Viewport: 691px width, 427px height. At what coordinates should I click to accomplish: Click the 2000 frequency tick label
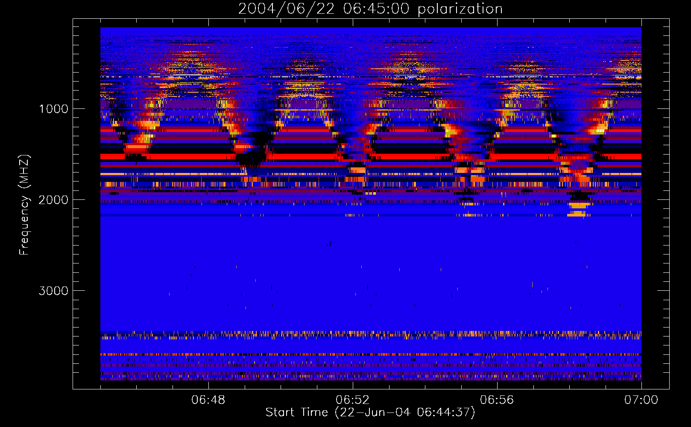53,200
